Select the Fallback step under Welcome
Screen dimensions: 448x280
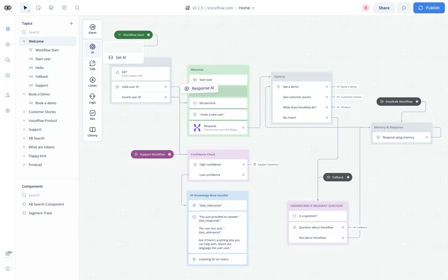(42, 76)
